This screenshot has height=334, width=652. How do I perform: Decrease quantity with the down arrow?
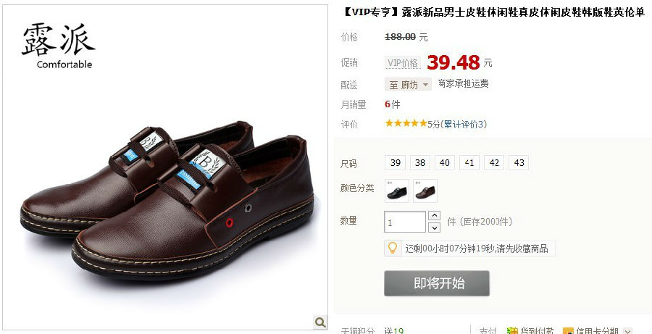434,227
